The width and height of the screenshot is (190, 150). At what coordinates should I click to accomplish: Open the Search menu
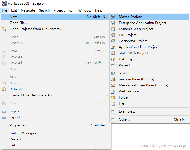[x=44, y=10]
